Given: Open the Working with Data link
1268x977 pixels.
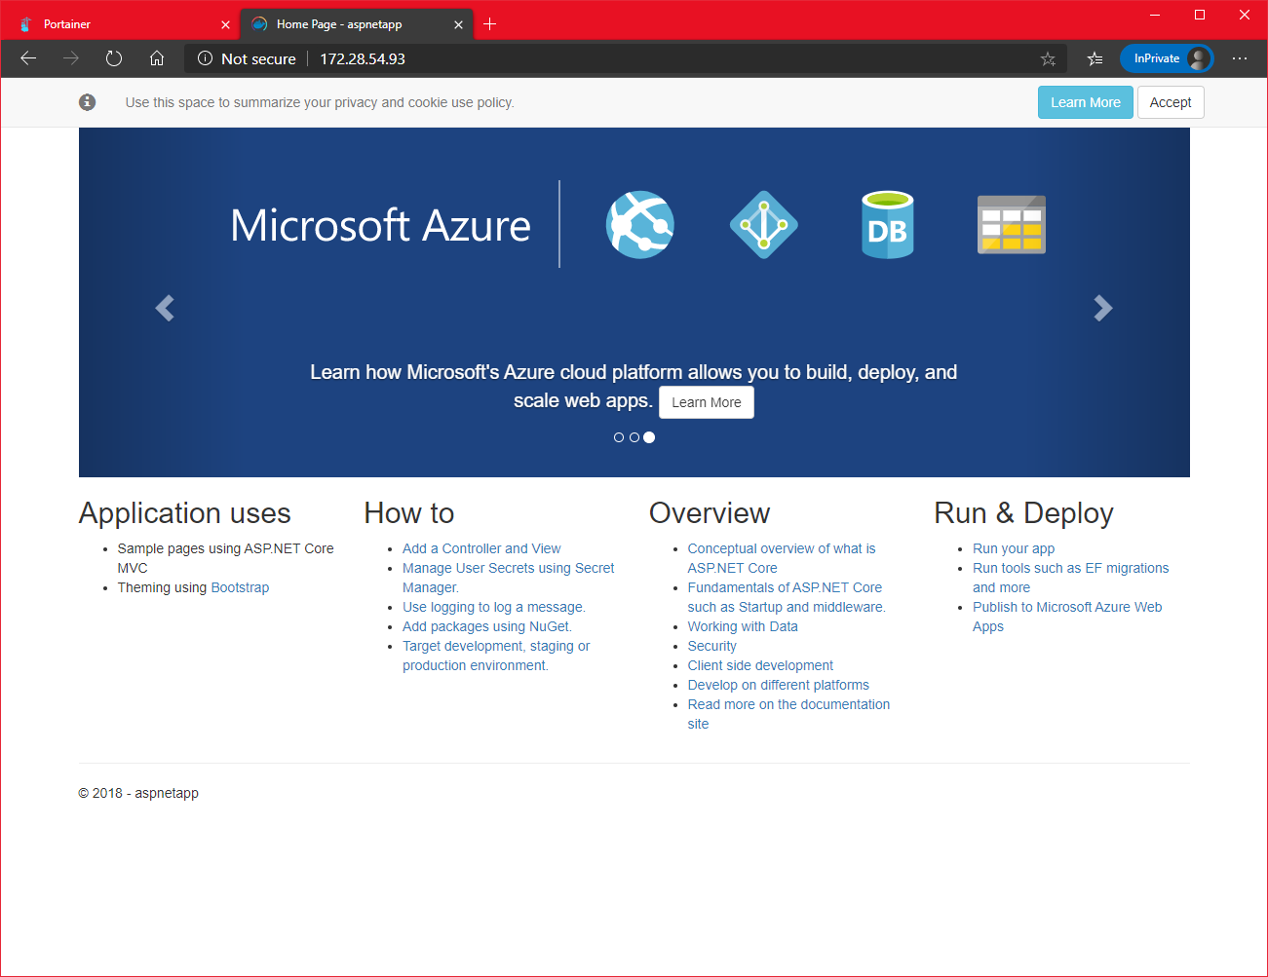Looking at the screenshot, I should 742,626.
